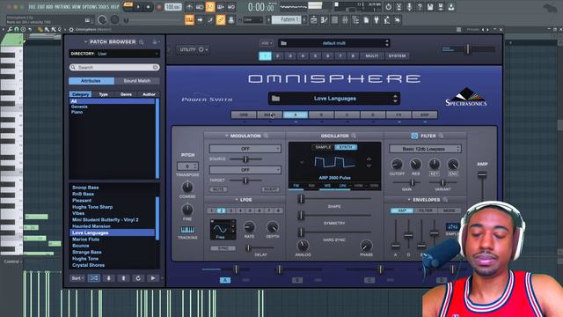Click the Filter zoom magnifier icon

coord(441,136)
